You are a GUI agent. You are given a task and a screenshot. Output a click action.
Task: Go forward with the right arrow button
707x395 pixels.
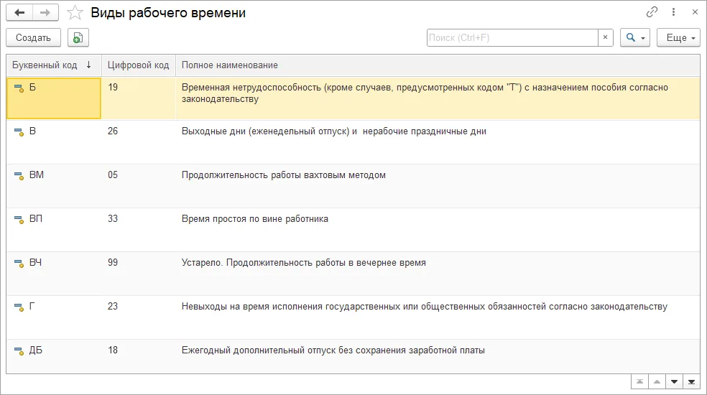click(45, 13)
